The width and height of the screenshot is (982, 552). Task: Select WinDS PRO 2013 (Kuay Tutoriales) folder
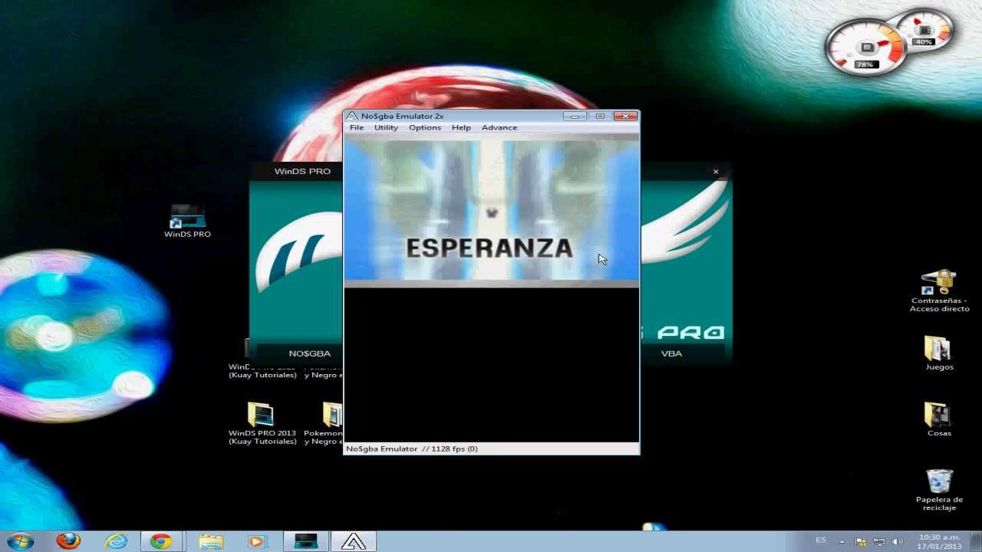(x=262, y=424)
